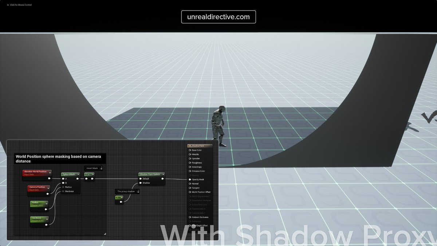This screenshot has height=246, width=437.
Task: Click the Emissive Color pin on M_ShadowPass
Action: (x=190, y=171)
